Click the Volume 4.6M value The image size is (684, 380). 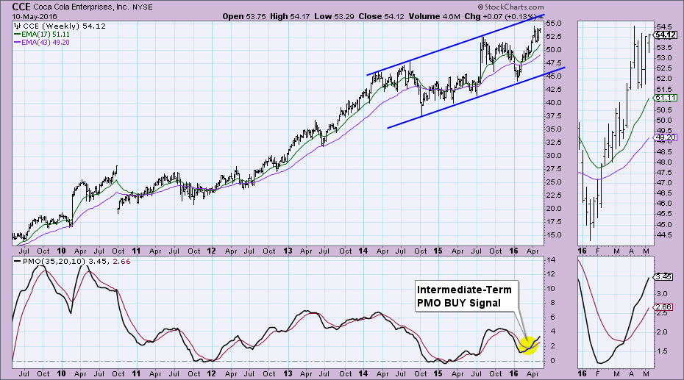434,16
